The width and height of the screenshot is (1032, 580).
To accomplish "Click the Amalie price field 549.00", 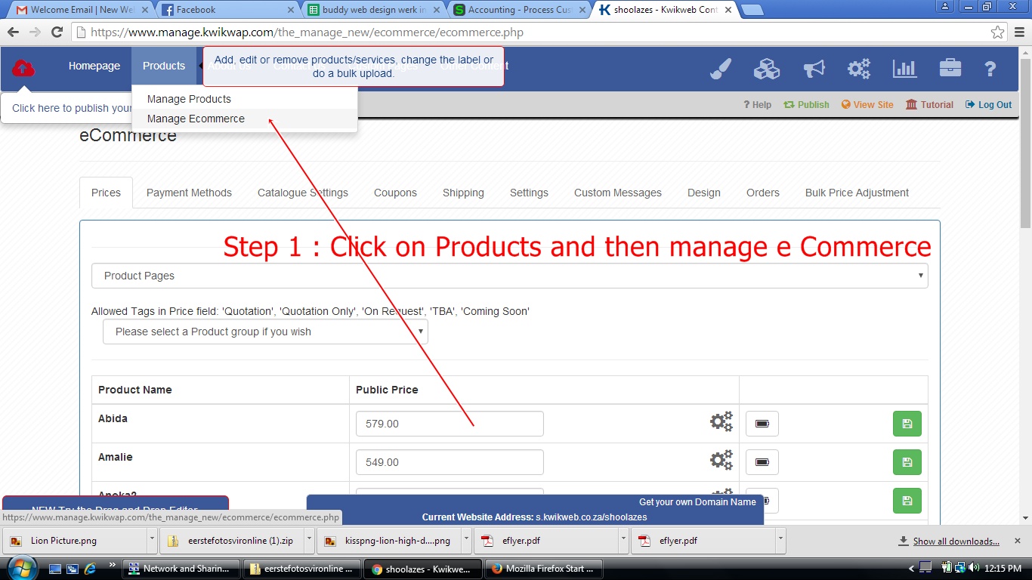I will tap(450, 462).
